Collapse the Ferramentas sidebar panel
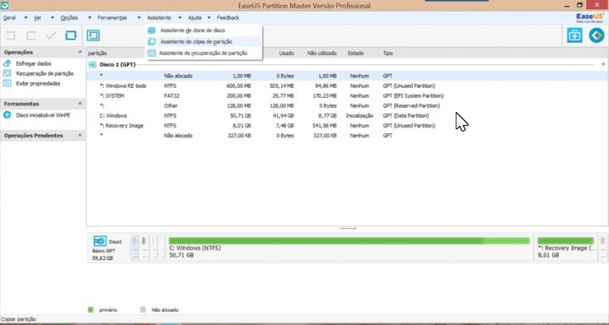609x325 pixels. [x=80, y=104]
